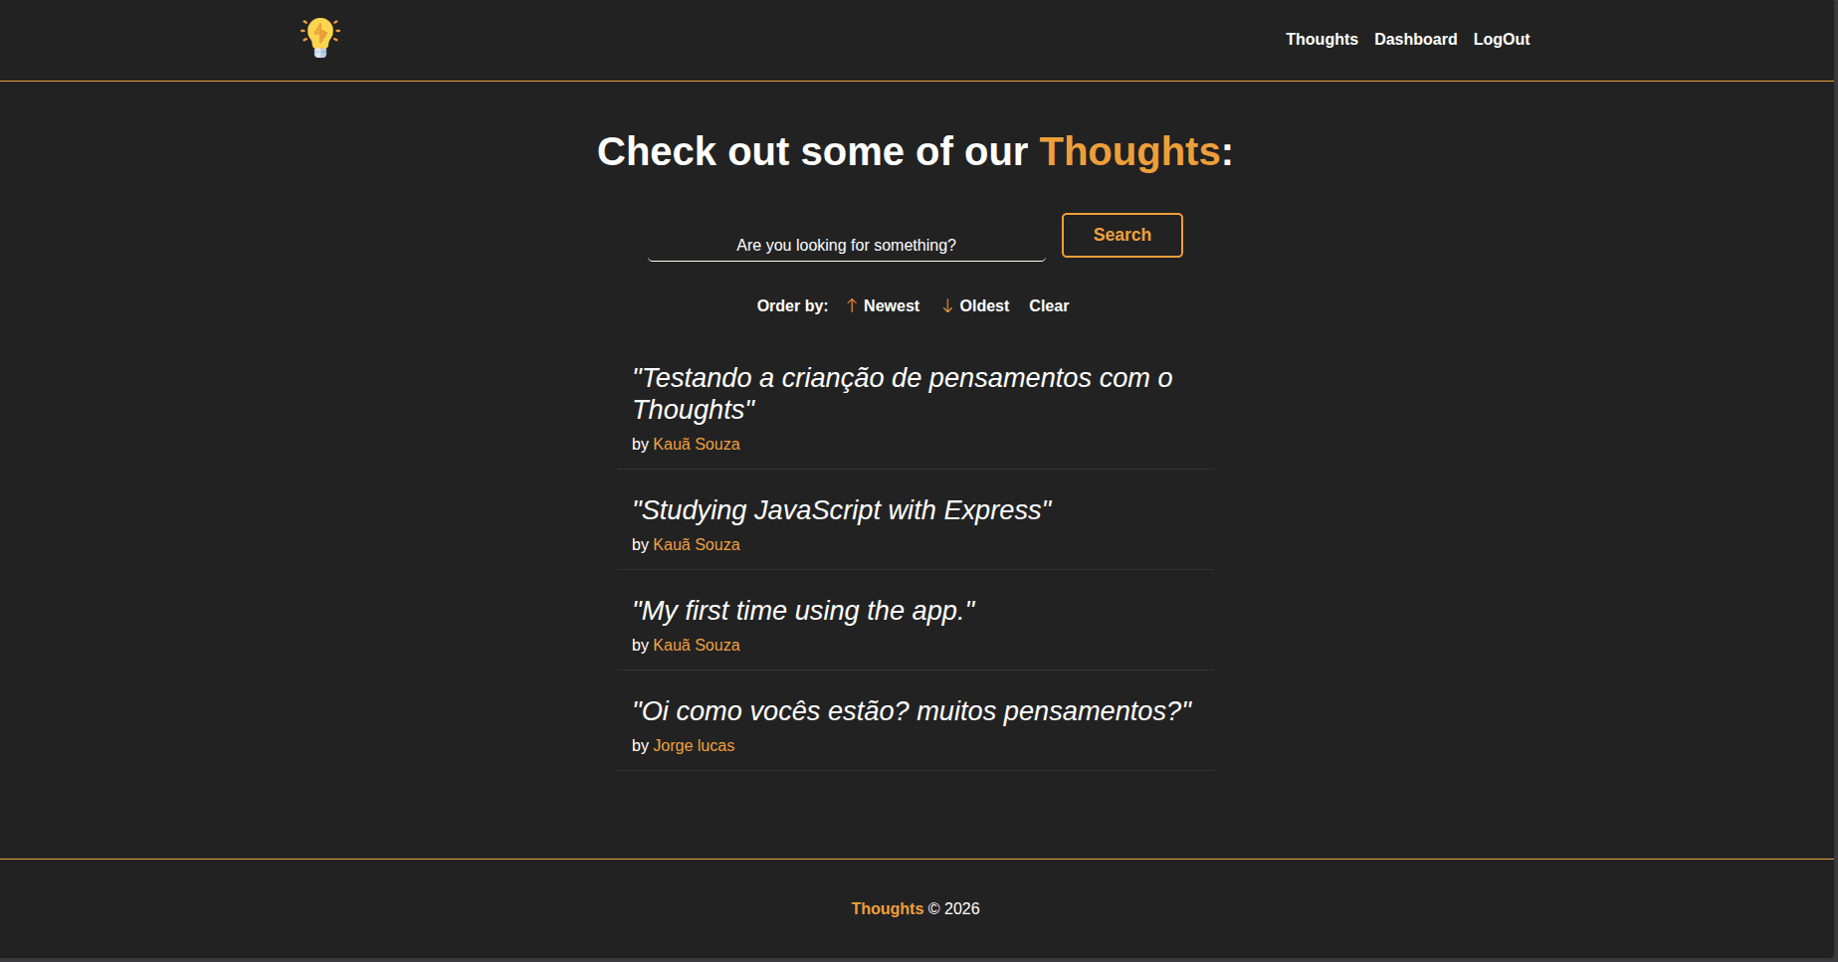The height and width of the screenshot is (962, 1838).
Task: Click the up arrow next to Newest
Action: [852, 305]
